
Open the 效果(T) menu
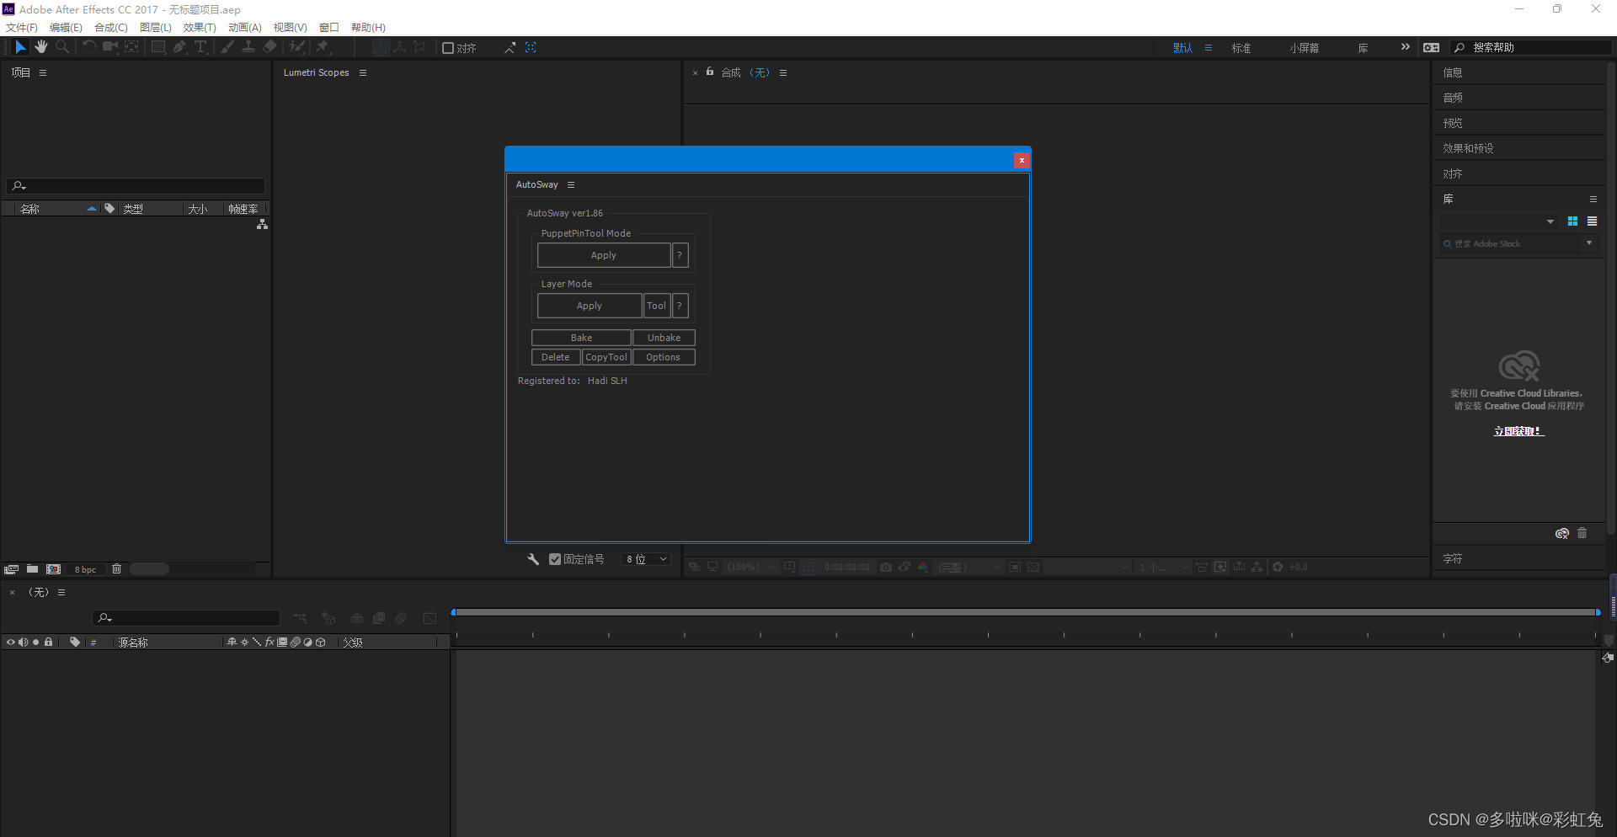point(200,27)
